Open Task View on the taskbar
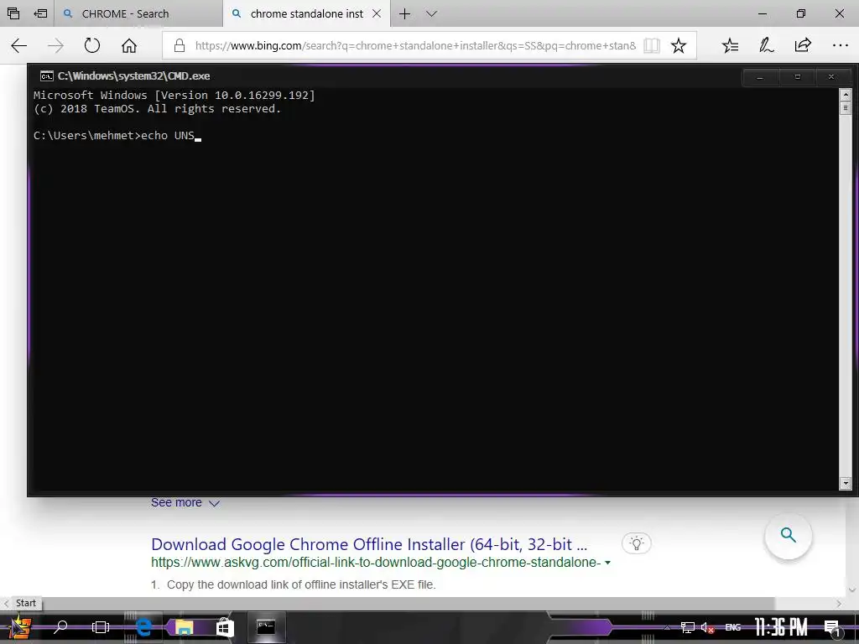This screenshot has height=644, width=859. (x=101, y=627)
